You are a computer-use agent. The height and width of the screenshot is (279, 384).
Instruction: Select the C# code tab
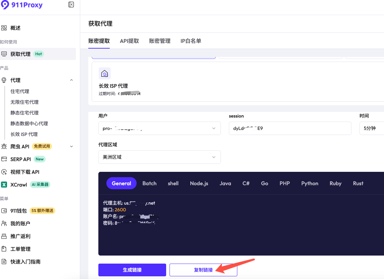click(246, 183)
